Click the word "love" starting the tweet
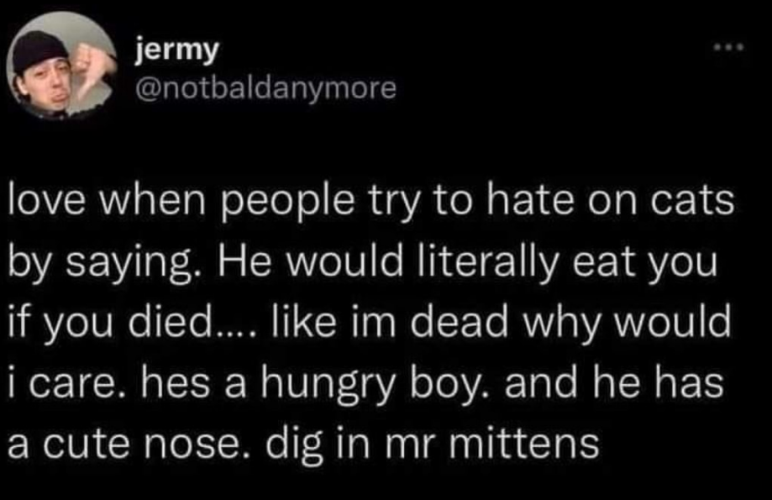772x500 pixels. point(45,203)
